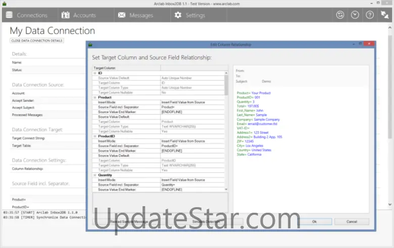Click the Settings gear icon
Screen dimensions: 394x248
click(x=178, y=15)
